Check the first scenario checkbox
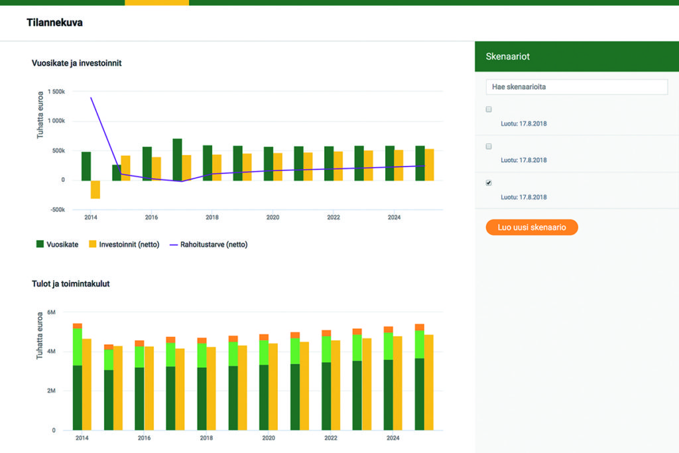The image size is (679, 453). (x=489, y=109)
